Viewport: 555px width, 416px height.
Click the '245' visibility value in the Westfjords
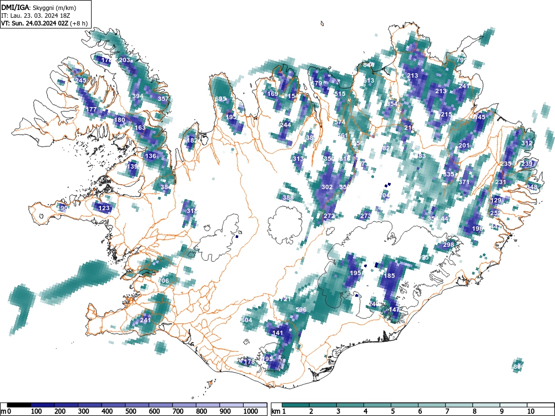point(80,80)
